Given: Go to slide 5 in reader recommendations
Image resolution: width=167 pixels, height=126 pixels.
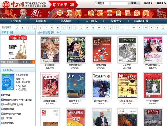Looking at the screenshot, I should [33, 62].
